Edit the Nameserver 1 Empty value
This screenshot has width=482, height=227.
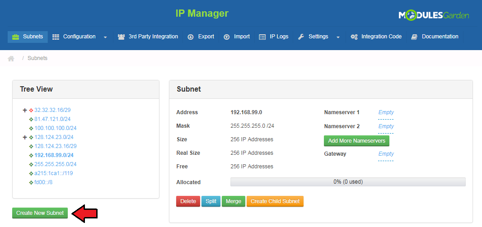click(386, 112)
